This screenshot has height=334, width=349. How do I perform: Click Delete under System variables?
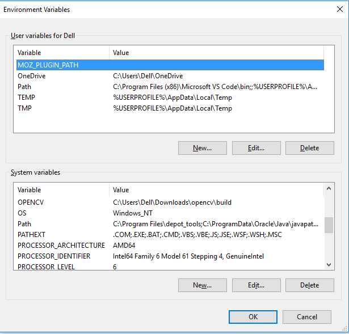click(x=310, y=285)
